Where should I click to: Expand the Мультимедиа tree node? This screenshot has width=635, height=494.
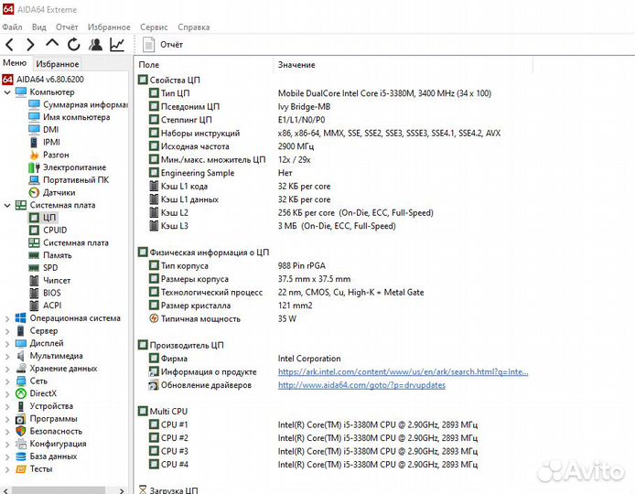click(x=7, y=356)
